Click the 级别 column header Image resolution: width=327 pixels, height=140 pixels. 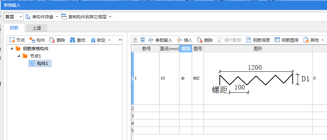pos(185,49)
